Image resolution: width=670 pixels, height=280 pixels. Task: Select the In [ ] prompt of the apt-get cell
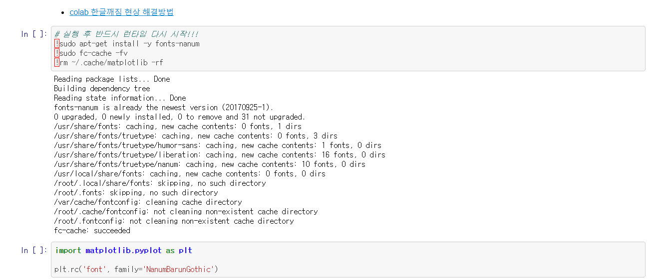(34, 34)
